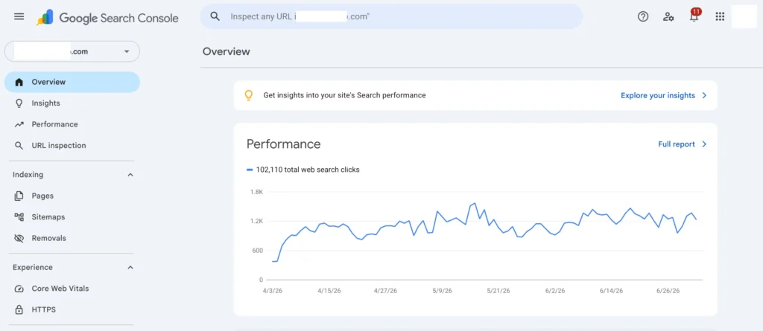Screen dimensions: 763x331
Task: Click the 600 y-axis label
Action: pos(257,251)
